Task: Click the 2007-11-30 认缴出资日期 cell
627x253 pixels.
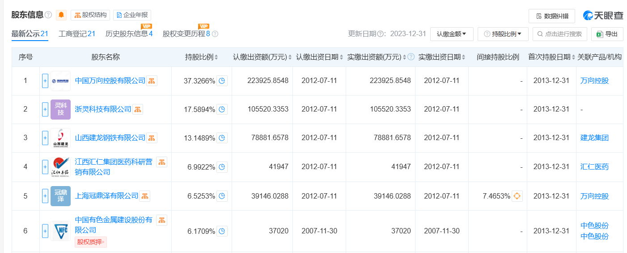Action: (x=319, y=231)
